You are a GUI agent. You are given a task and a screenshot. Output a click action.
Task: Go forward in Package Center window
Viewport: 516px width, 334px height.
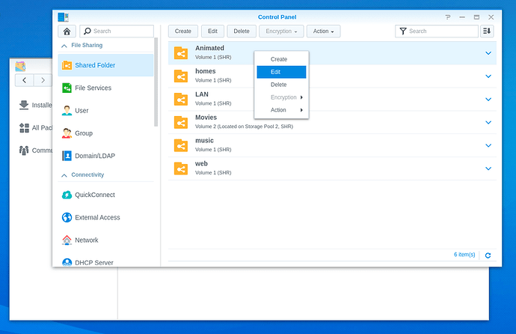tap(43, 80)
